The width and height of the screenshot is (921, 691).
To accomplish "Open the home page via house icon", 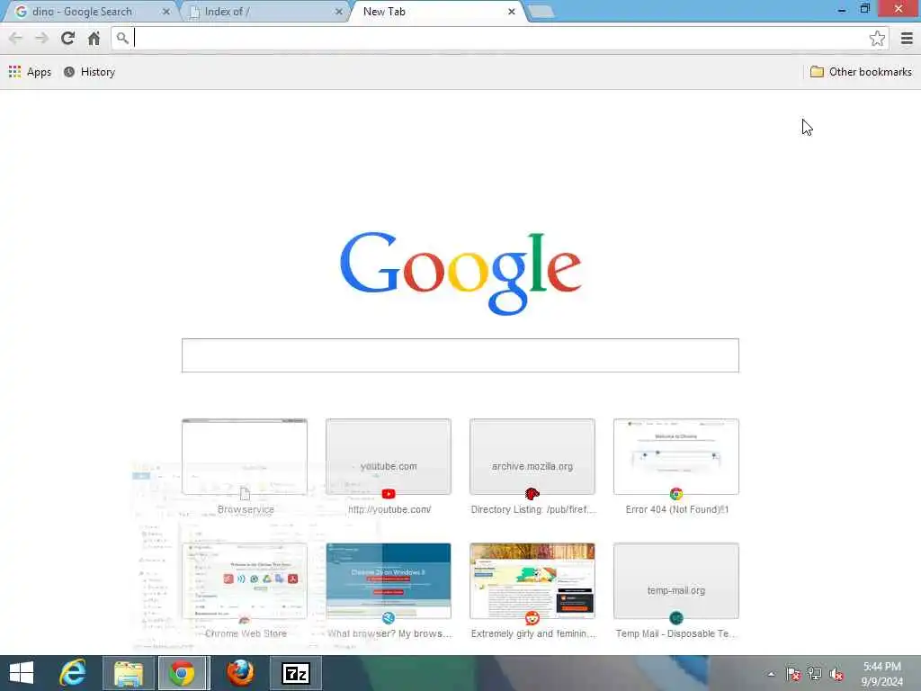I will (x=94, y=38).
